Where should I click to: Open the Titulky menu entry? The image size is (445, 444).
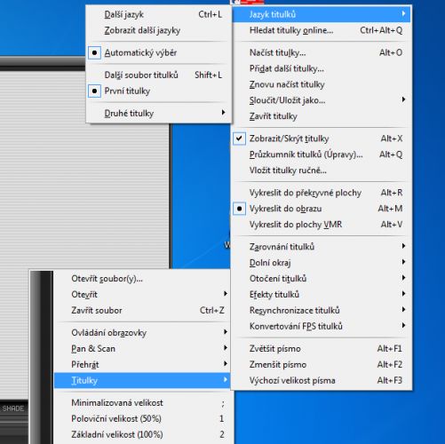pos(142,380)
